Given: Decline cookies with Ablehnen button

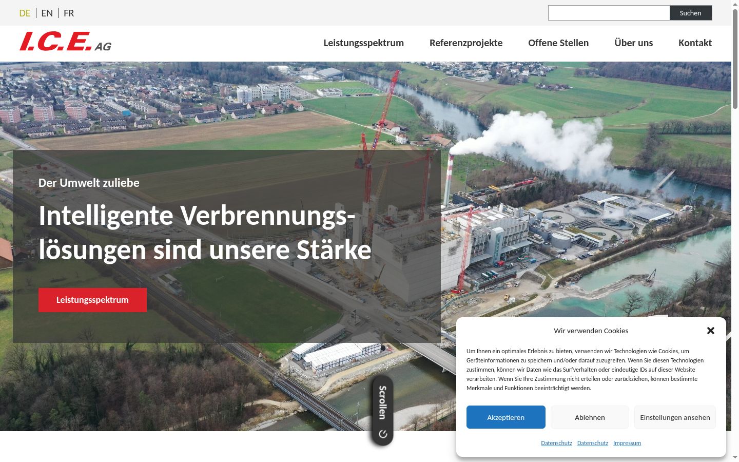Looking at the screenshot, I should tap(590, 417).
